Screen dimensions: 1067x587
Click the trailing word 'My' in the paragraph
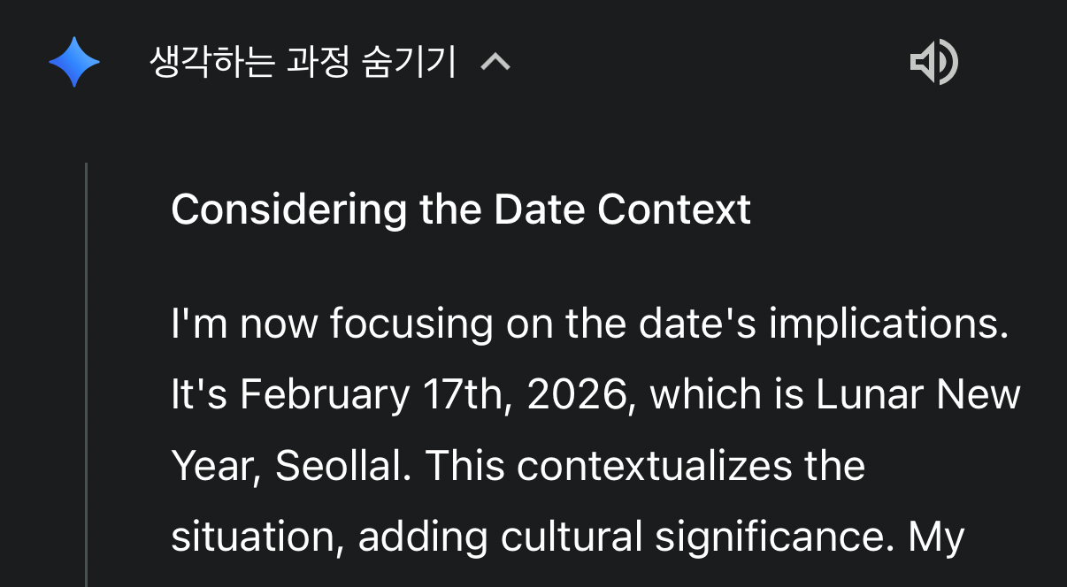[x=940, y=537]
